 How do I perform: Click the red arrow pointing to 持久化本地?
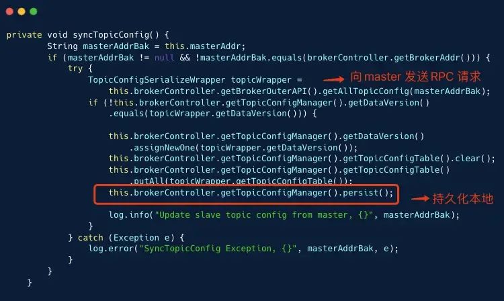420,199
